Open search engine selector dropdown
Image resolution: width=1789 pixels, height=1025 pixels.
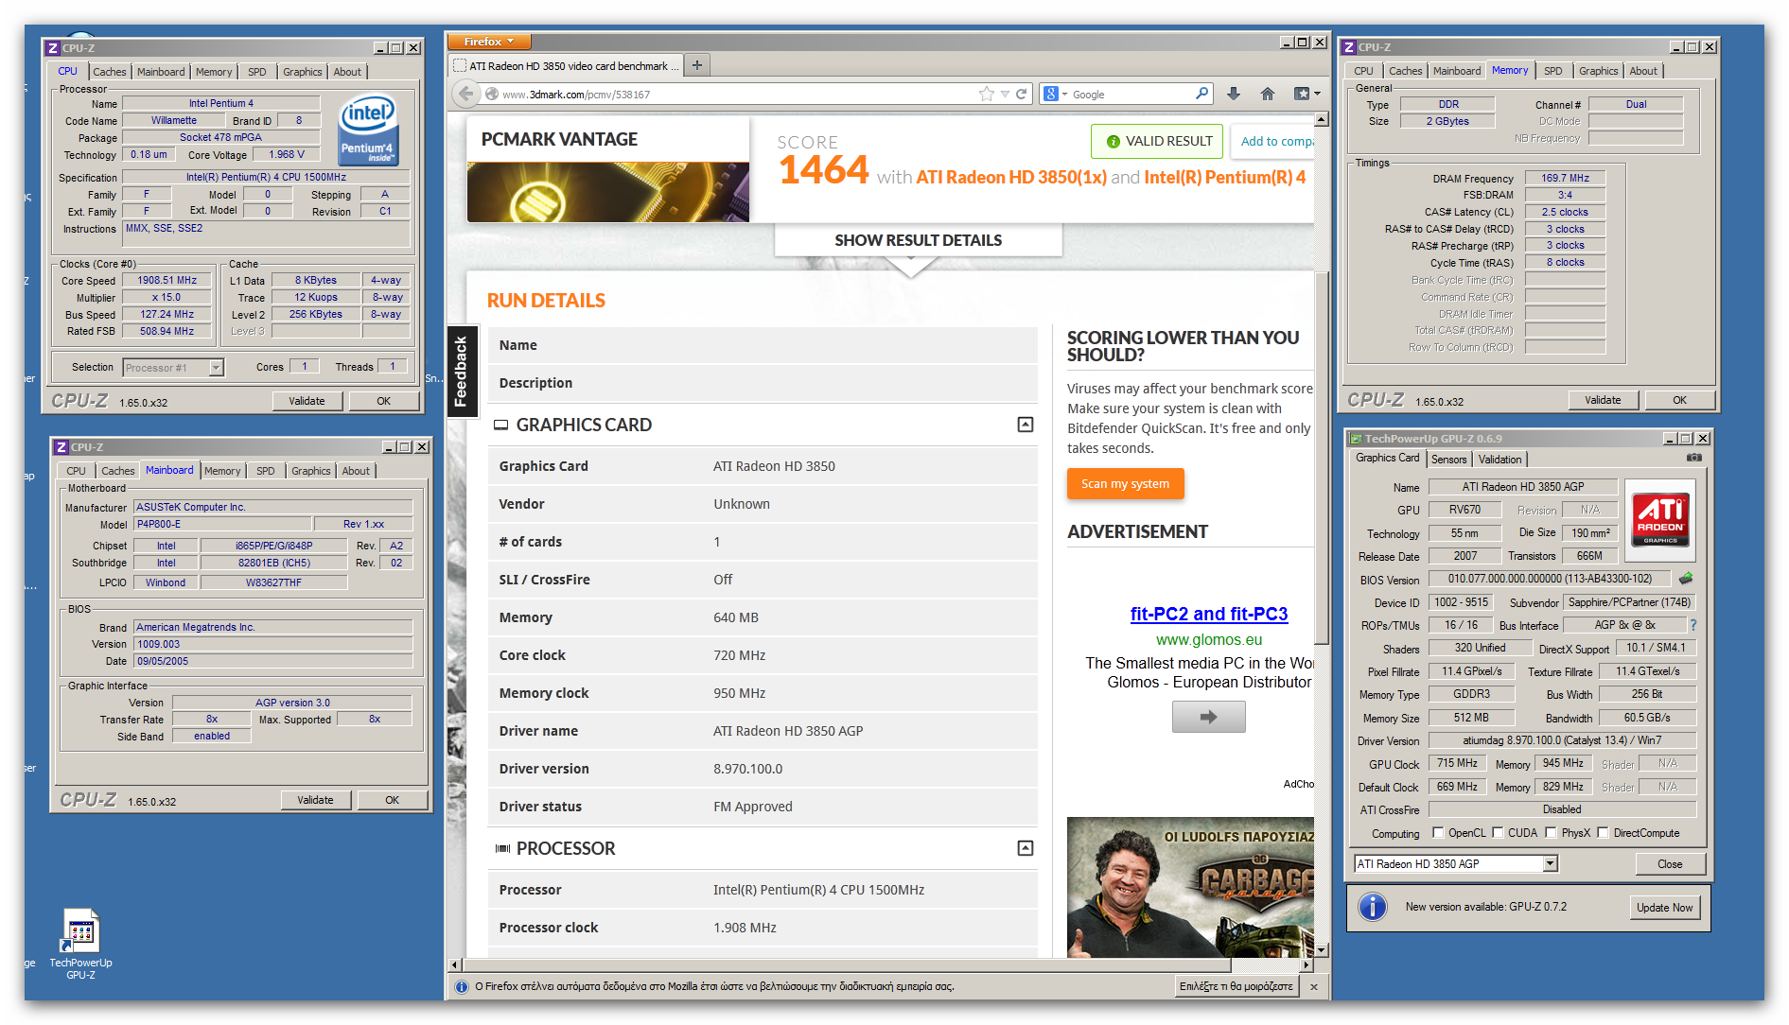[1054, 94]
